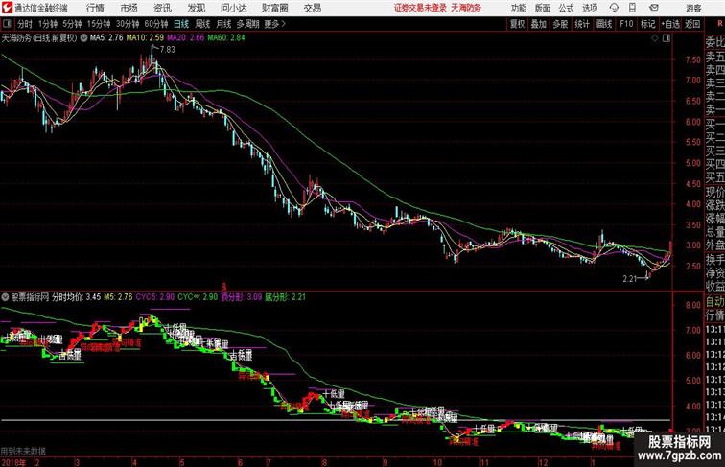Open the 功能 menu
The image size is (725, 467).
click(x=518, y=8)
